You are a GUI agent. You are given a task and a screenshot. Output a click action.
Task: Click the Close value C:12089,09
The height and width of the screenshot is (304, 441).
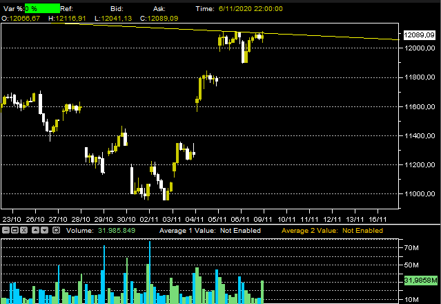[159, 19]
